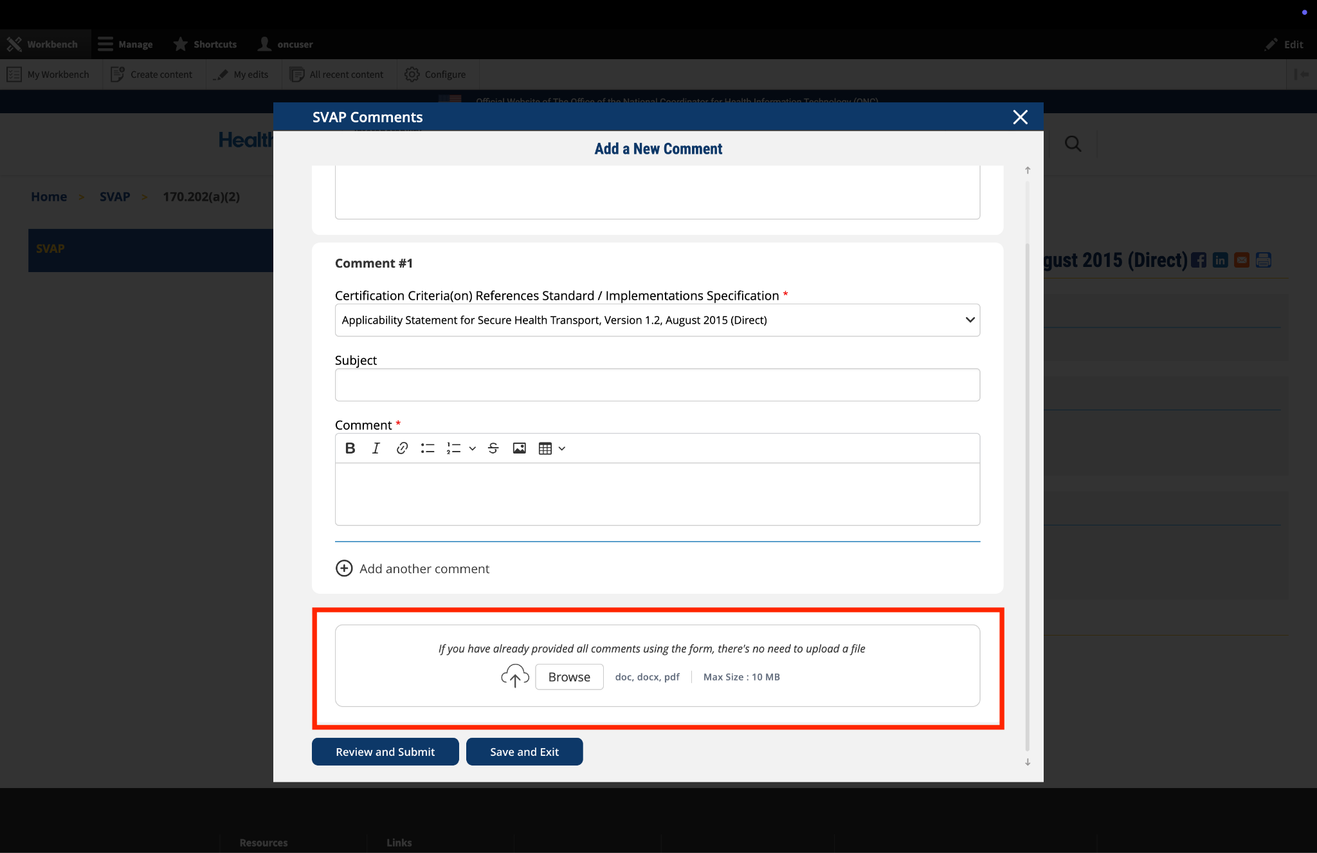Screen dimensions: 1317x853
Task: Click the bulleted list icon
Action: (428, 448)
